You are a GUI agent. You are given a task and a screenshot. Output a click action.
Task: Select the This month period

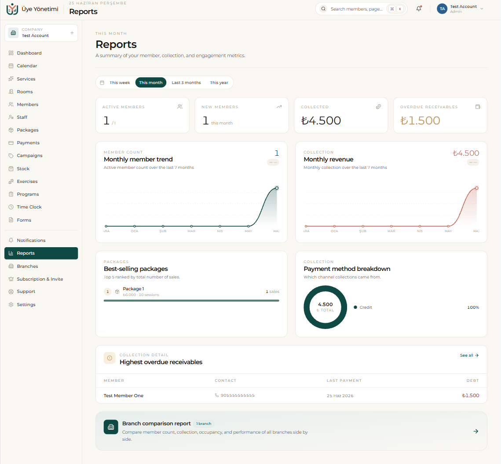[x=151, y=82]
